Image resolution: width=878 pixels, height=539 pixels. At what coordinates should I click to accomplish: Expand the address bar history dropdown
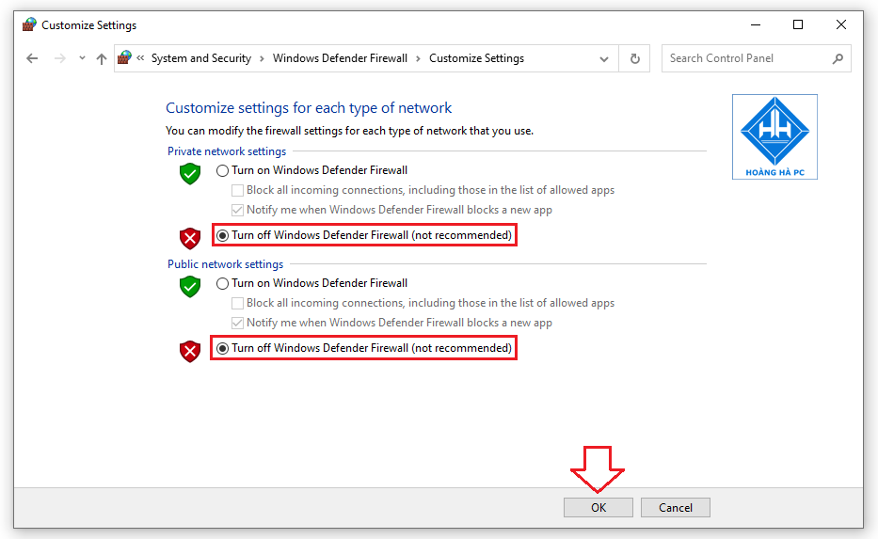(x=603, y=58)
